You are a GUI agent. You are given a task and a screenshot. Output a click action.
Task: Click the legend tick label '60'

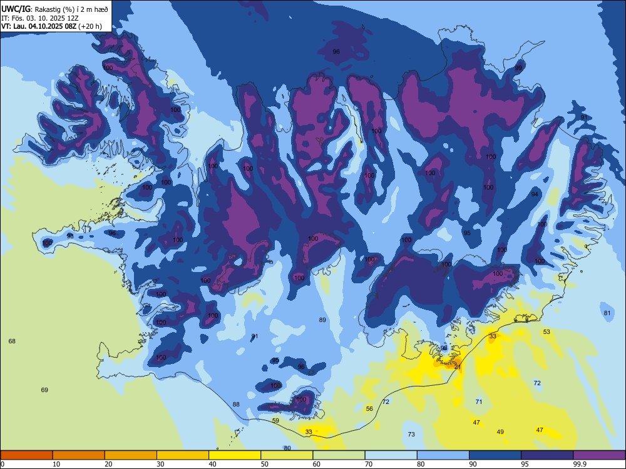point(317,464)
